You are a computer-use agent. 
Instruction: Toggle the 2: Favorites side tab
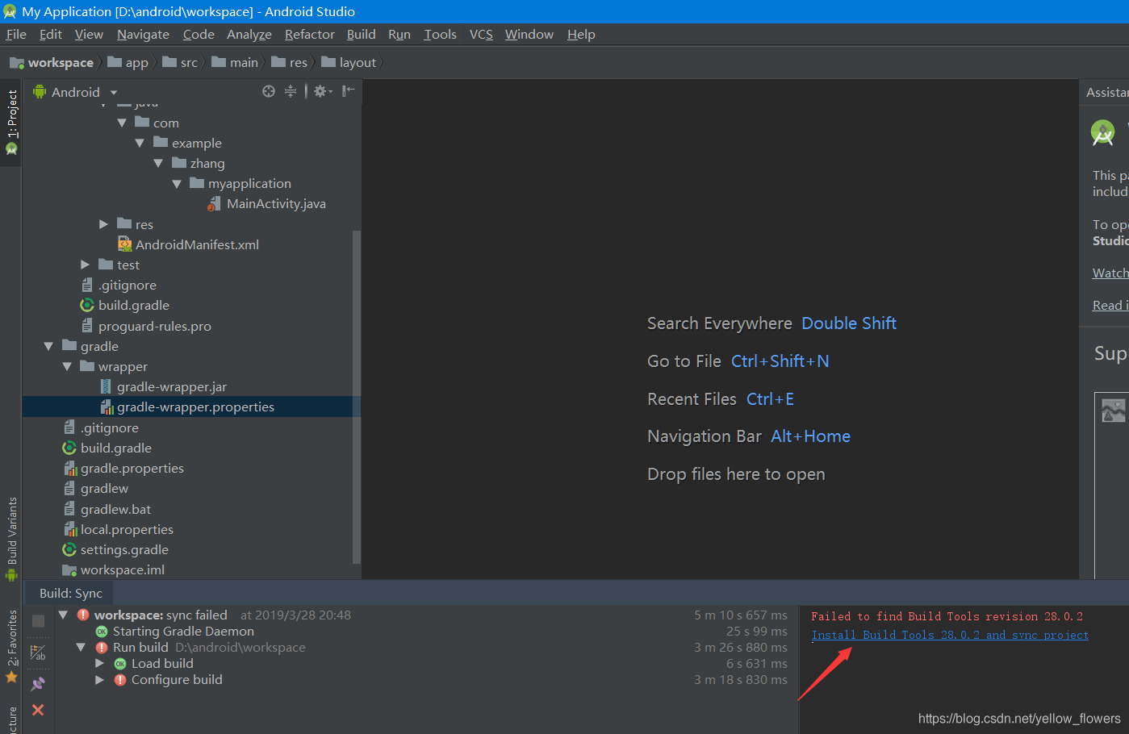pos(11,645)
